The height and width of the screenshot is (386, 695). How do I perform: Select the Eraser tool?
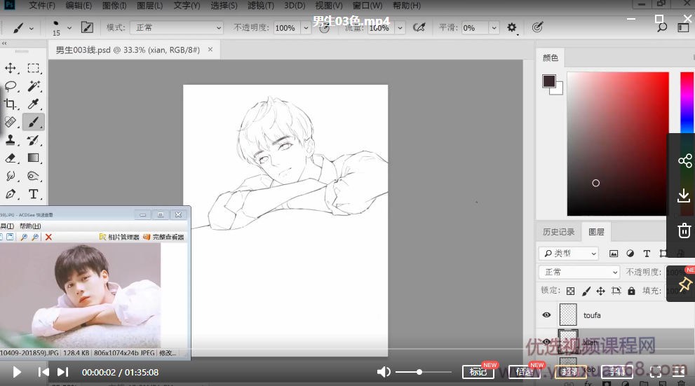[x=11, y=158]
